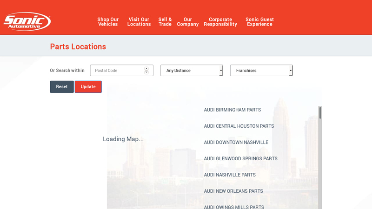Click the Postal Code stepper arrows
This screenshot has height=209, width=372.
click(146, 71)
